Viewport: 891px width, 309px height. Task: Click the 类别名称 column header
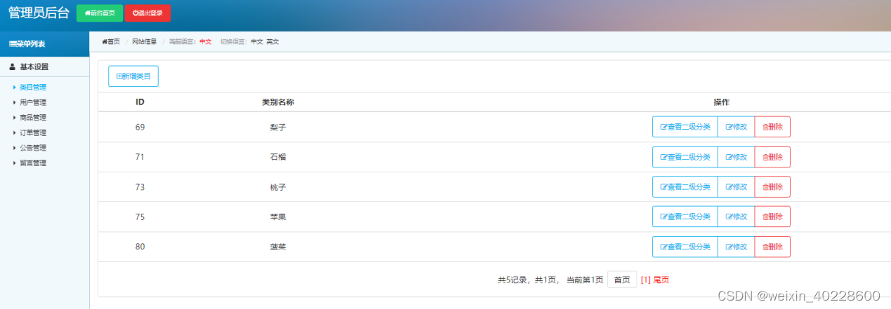(278, 102)
